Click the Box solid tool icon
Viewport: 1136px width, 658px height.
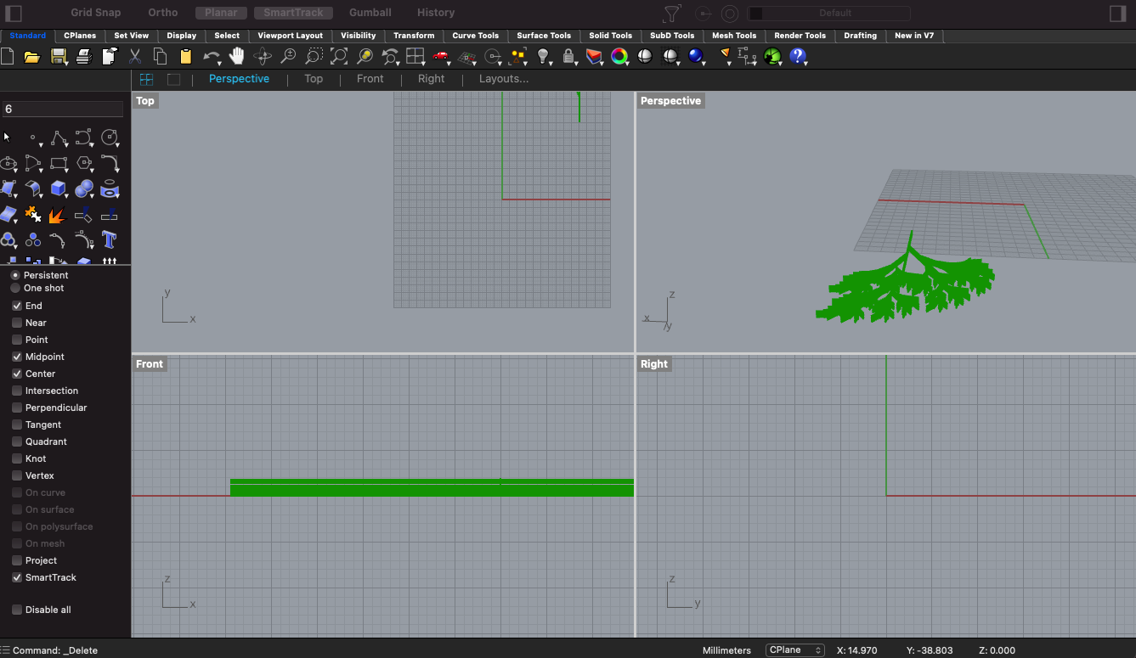pyautogui.click(x=58, y=188)
